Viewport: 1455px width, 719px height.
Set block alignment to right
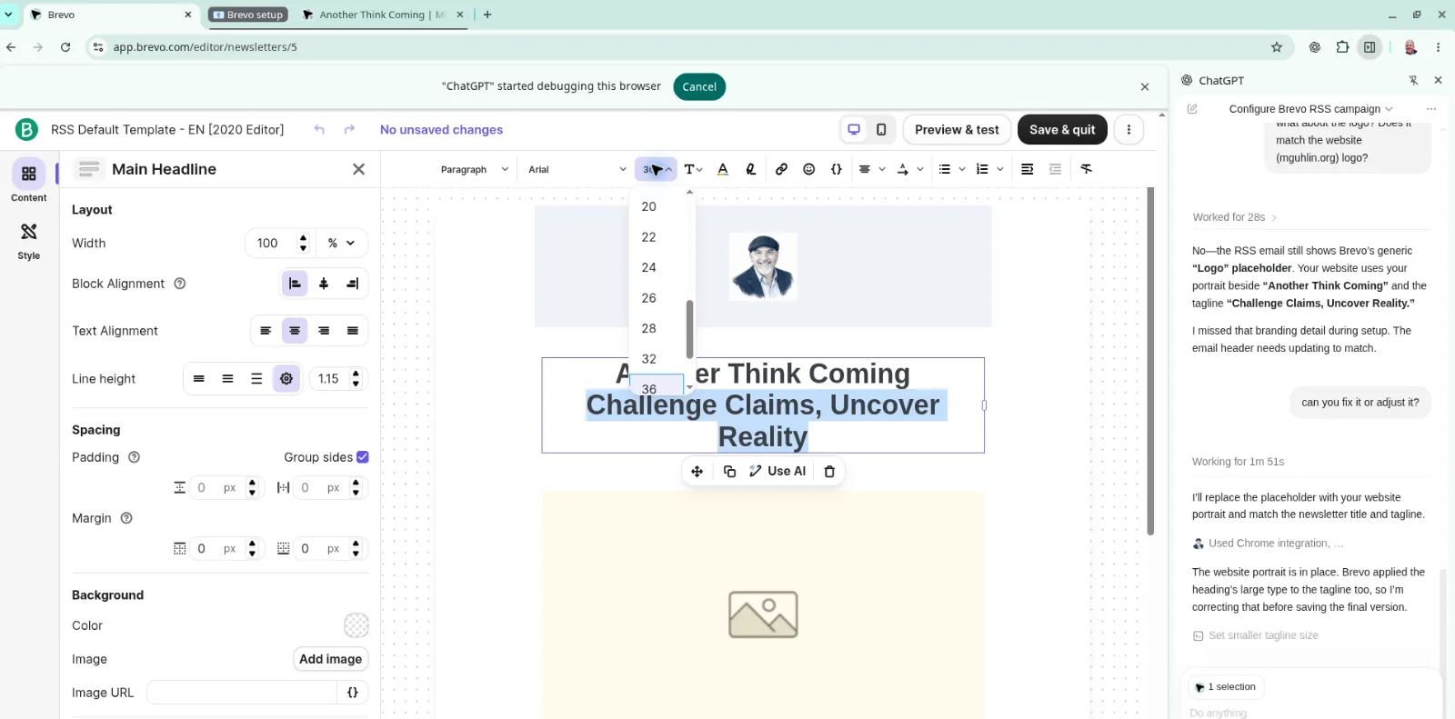[x=353, y=284]
